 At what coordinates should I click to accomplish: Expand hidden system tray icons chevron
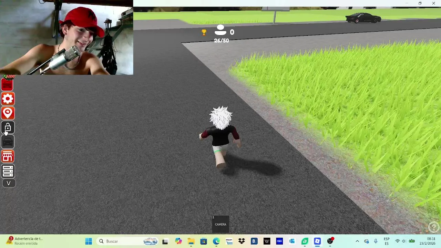[x=357, y=241]
